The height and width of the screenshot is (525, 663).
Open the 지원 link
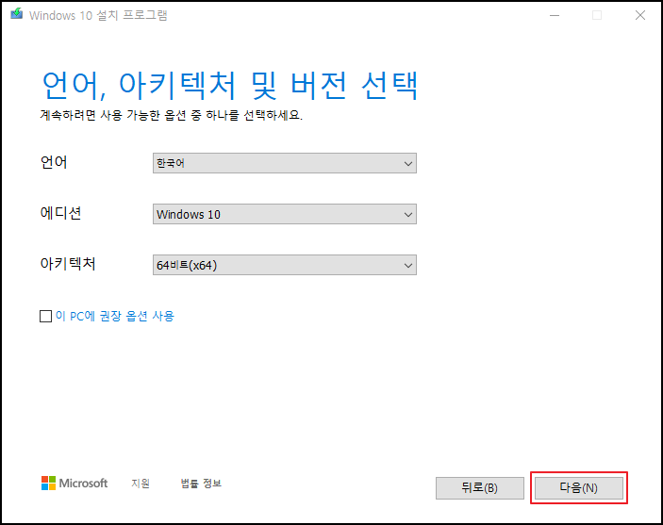point(141,484)
